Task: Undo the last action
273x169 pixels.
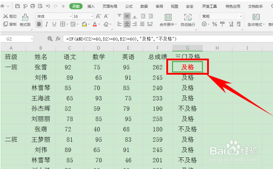Action: pos(48,6)
